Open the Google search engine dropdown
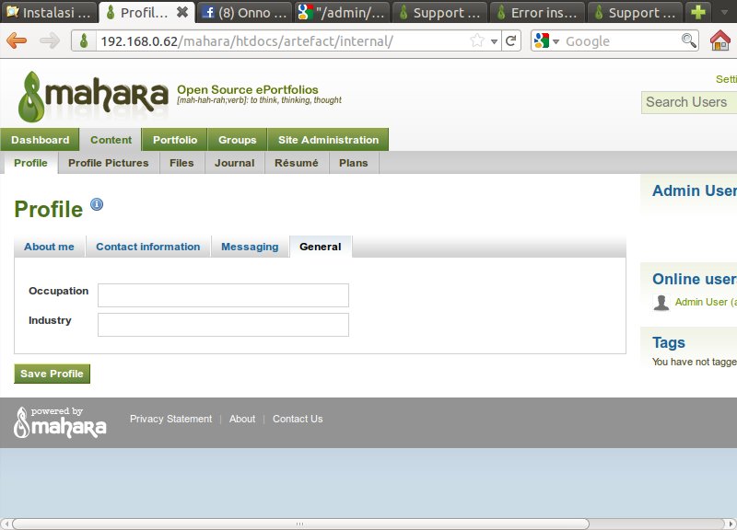The image size is (737, 530). pyautogui.click(x=556, y=41)
